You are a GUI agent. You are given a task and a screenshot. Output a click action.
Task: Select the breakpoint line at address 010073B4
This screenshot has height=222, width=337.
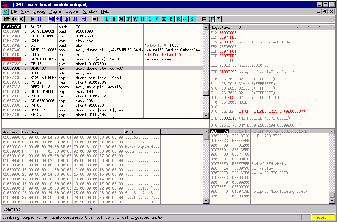pos(103,59)
